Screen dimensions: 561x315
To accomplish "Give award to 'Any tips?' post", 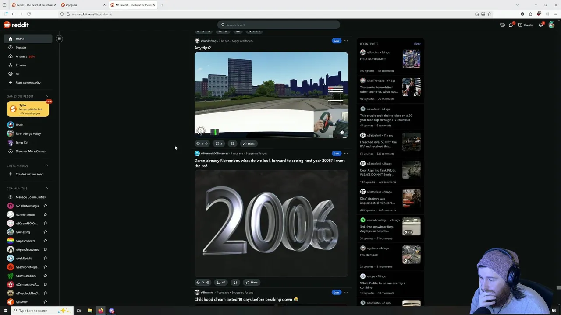I will click(232, 143).
